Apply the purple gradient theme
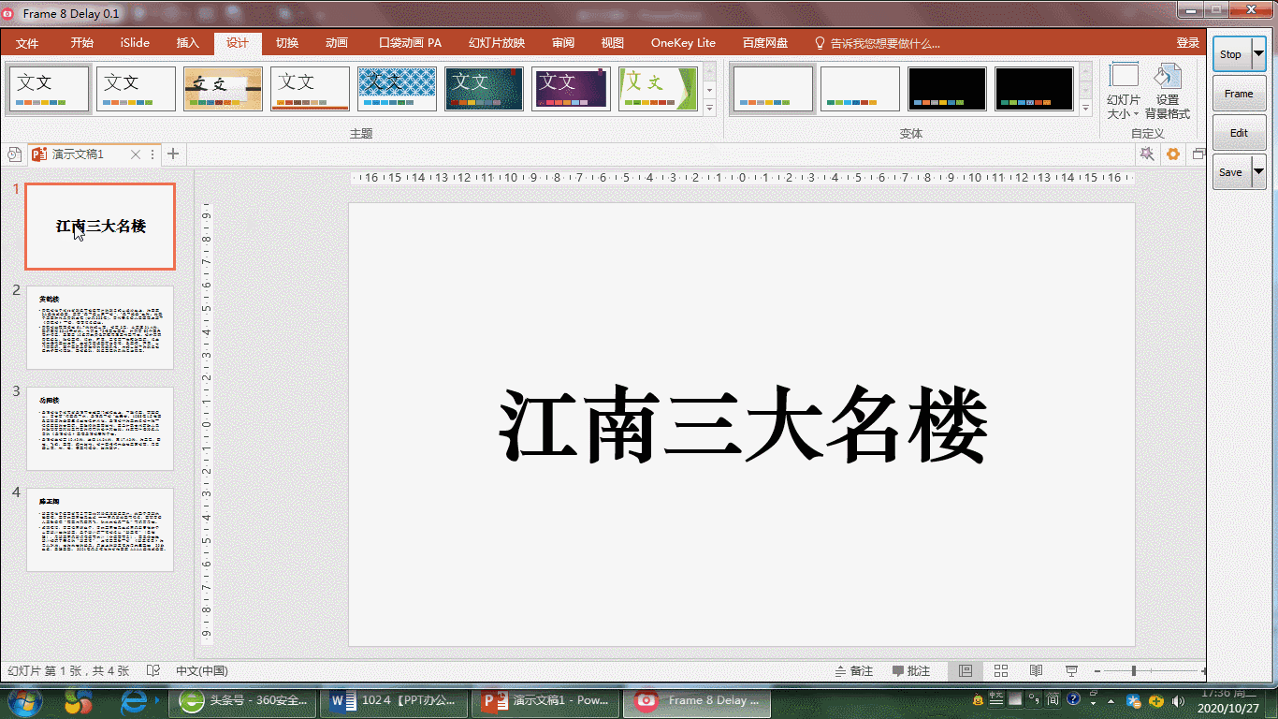Viewport: 1278px width, 719px height. coord(571,89)
